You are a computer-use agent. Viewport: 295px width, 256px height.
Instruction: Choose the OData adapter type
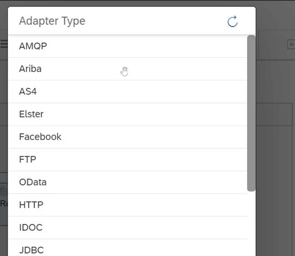tap(127, 182)
